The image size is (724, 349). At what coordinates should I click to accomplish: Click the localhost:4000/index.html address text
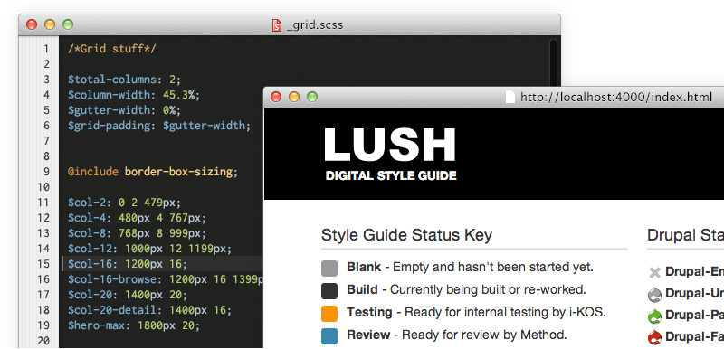click(x=616, y=98)
